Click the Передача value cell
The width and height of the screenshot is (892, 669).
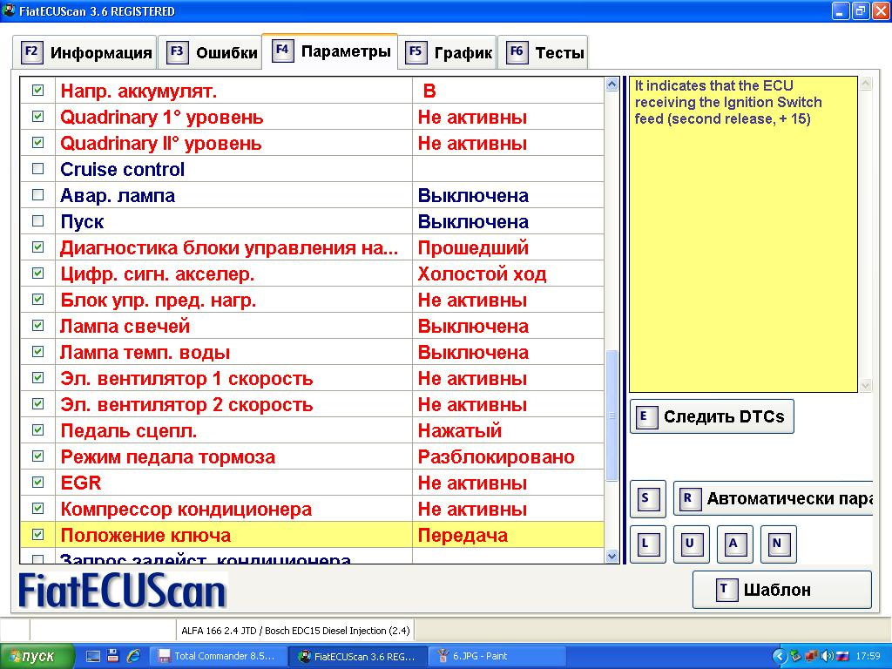click(x=508, y=535)
